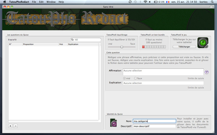Sort by the N° column header
The height and width of the screenshot is (135, 217).
(x=15, y=44)
